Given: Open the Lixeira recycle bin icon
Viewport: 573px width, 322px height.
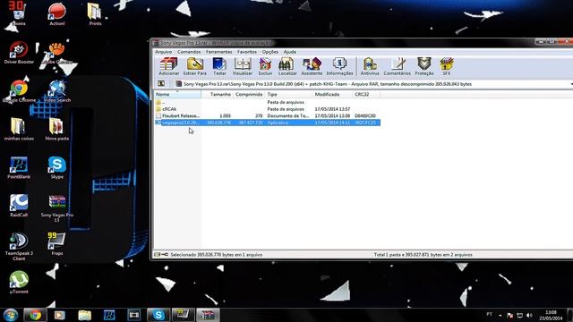Looking at the screenshot, I should tap(18, 14).
